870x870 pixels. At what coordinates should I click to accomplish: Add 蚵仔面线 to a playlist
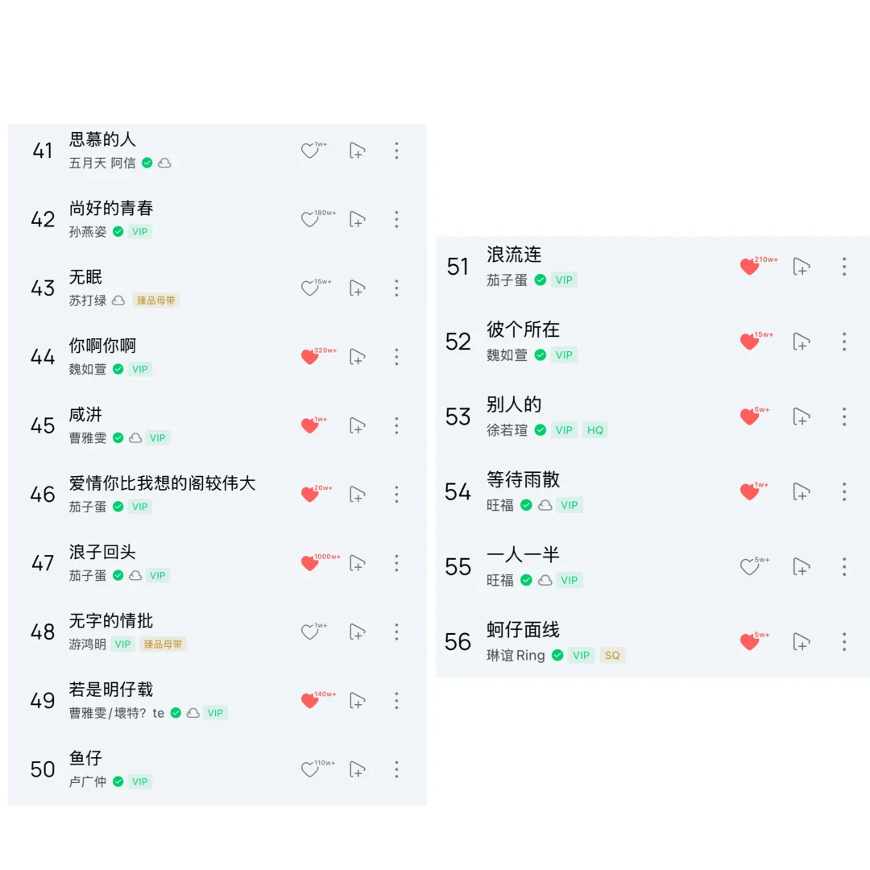pos(802,641)
